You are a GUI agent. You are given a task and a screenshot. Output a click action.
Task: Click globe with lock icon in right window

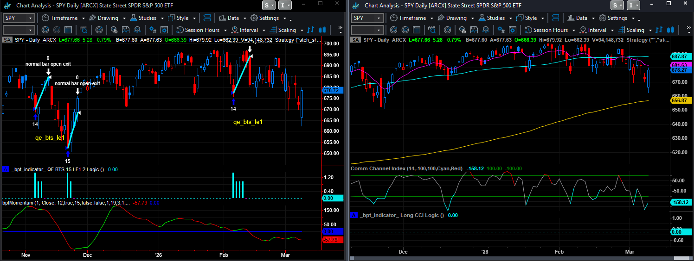pos(462,30)
